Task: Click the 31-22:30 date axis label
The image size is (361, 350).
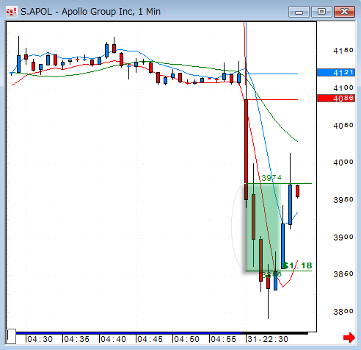Action: coord(268,339)
